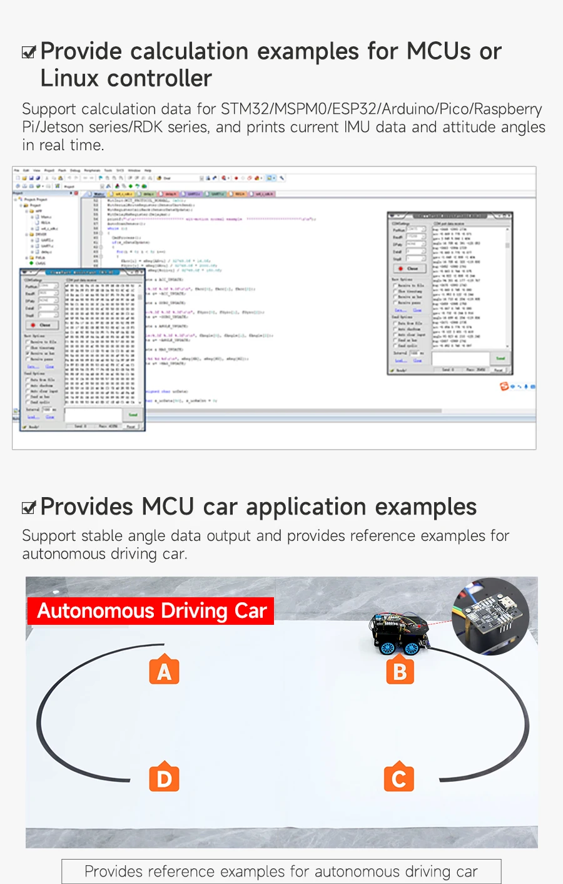Check 'Send cyclic' in left serial window
This screenshot has height=884, width=563.
(27, 402)
